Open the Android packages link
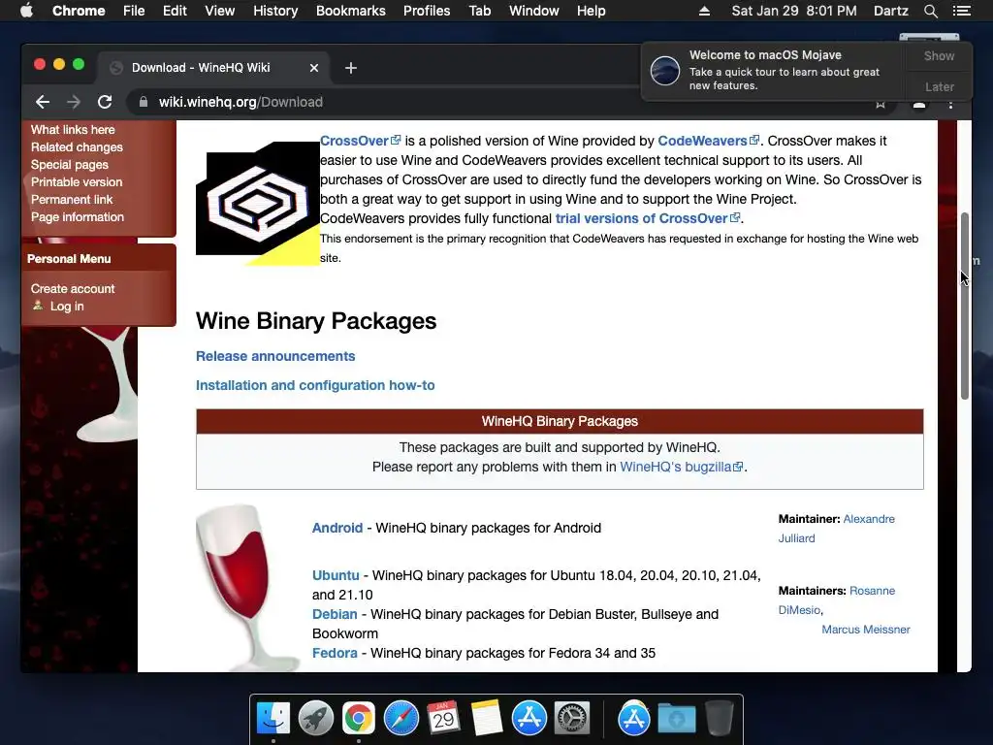 click(x=337, y=528)
